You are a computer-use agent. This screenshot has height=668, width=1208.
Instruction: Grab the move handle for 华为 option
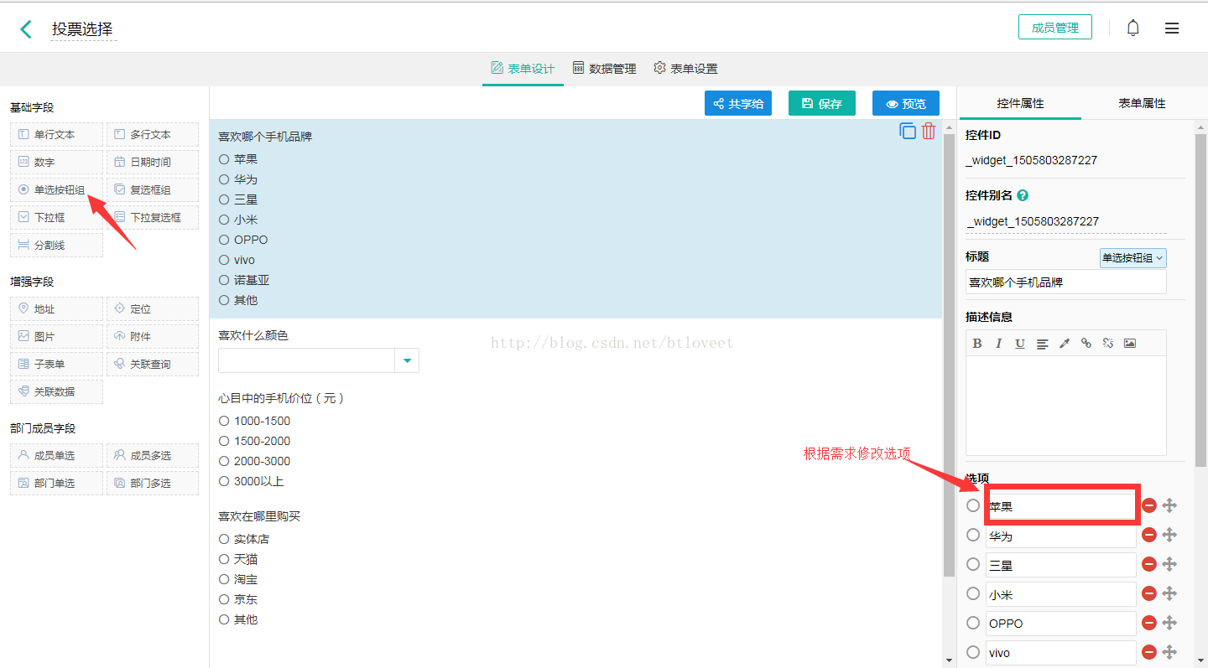[1170, 535]
